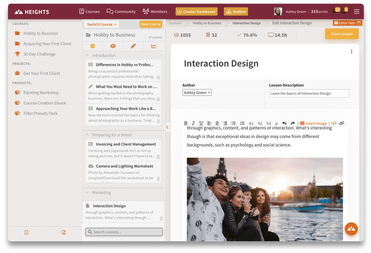Click the bold formatting icon
Image resolution: width=371 pixels, height=253 pixels.
[x=186, y=123]
